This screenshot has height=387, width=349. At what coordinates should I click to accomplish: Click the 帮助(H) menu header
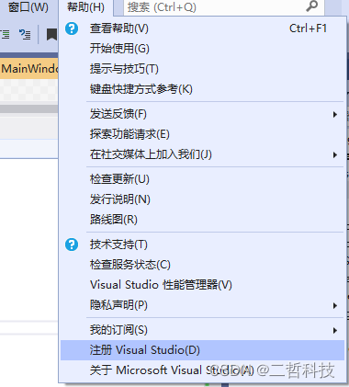pos(85,7)
